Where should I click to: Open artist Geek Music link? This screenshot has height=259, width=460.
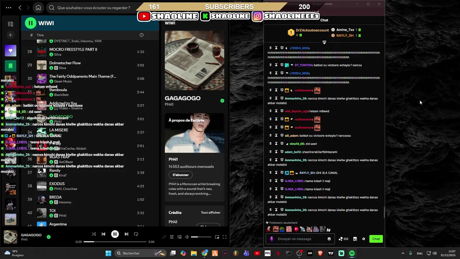coord(63,81)
